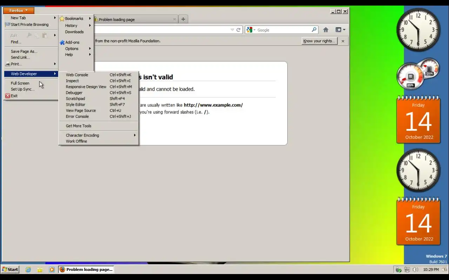Expand the Bookmarks submenu arrow

90,19
